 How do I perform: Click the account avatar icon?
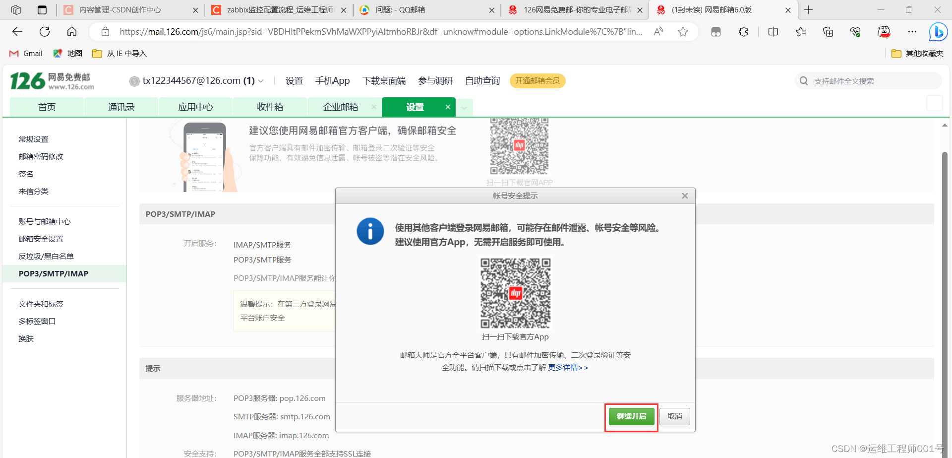click(x=134, y=81)
